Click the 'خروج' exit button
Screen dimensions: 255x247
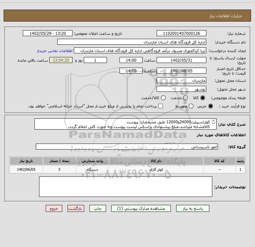[x=54, y=209]
